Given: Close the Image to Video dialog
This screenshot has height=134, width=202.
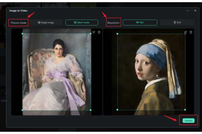Looking at the screenshot, I should coord(195,10).
